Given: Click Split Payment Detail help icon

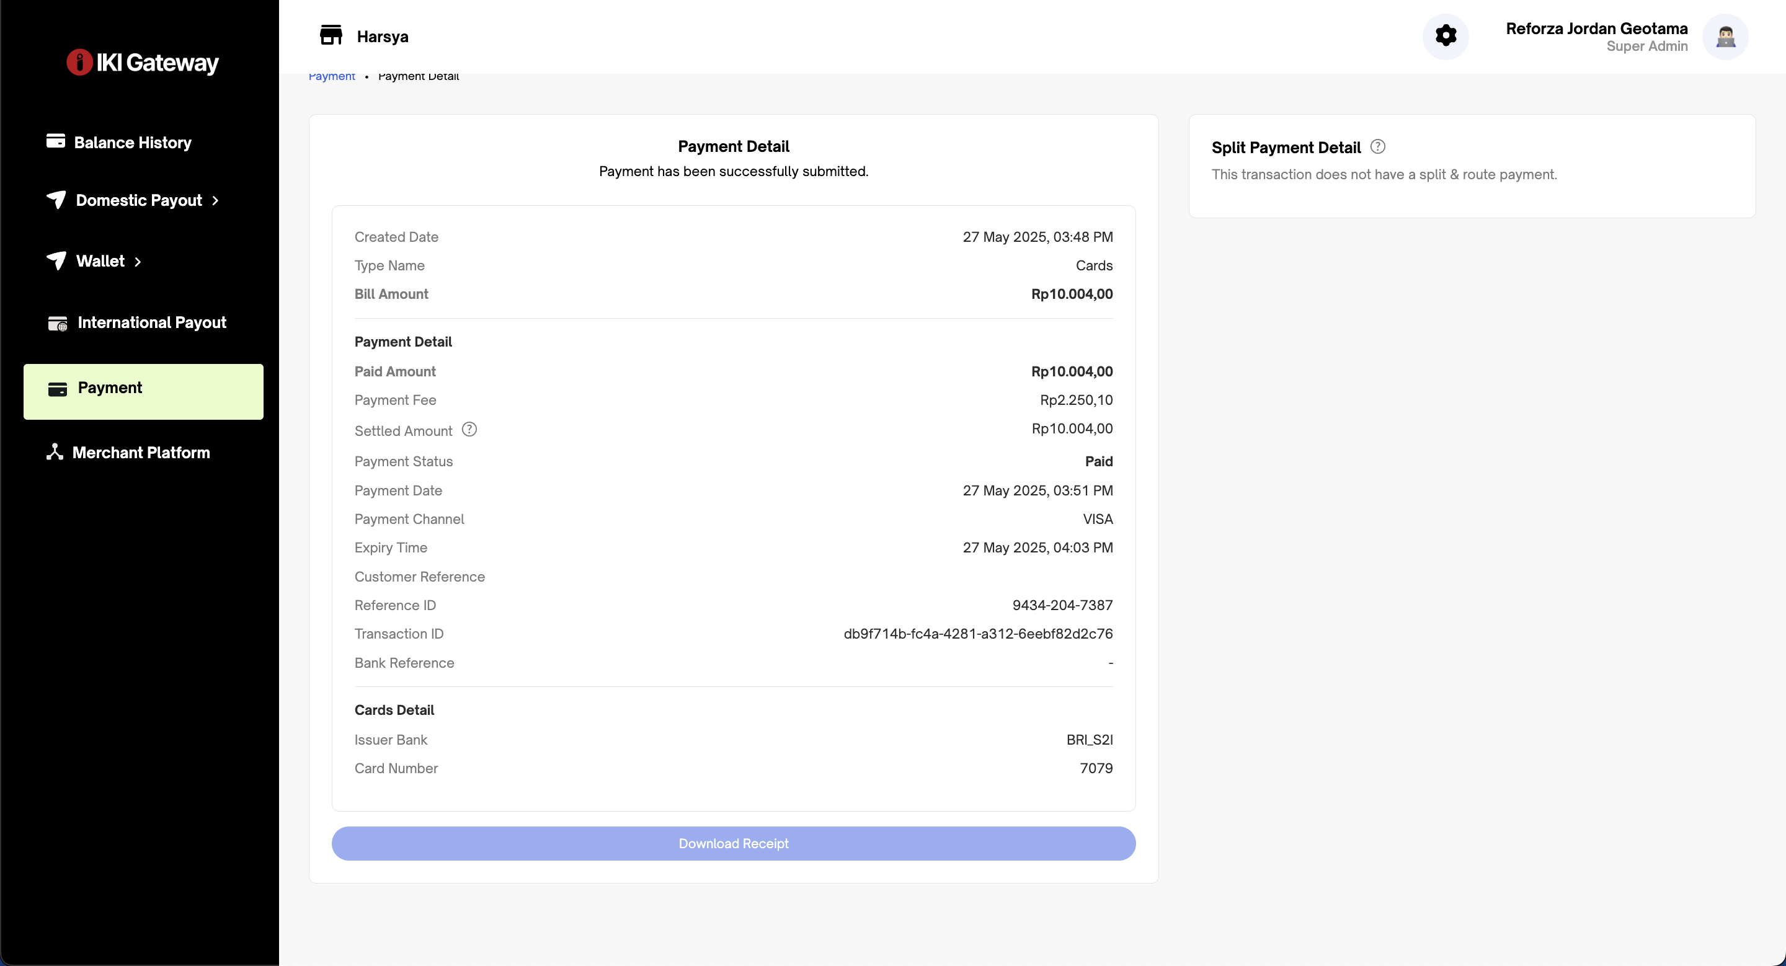Looking at the screenshot, I should tap(1377, 147).
